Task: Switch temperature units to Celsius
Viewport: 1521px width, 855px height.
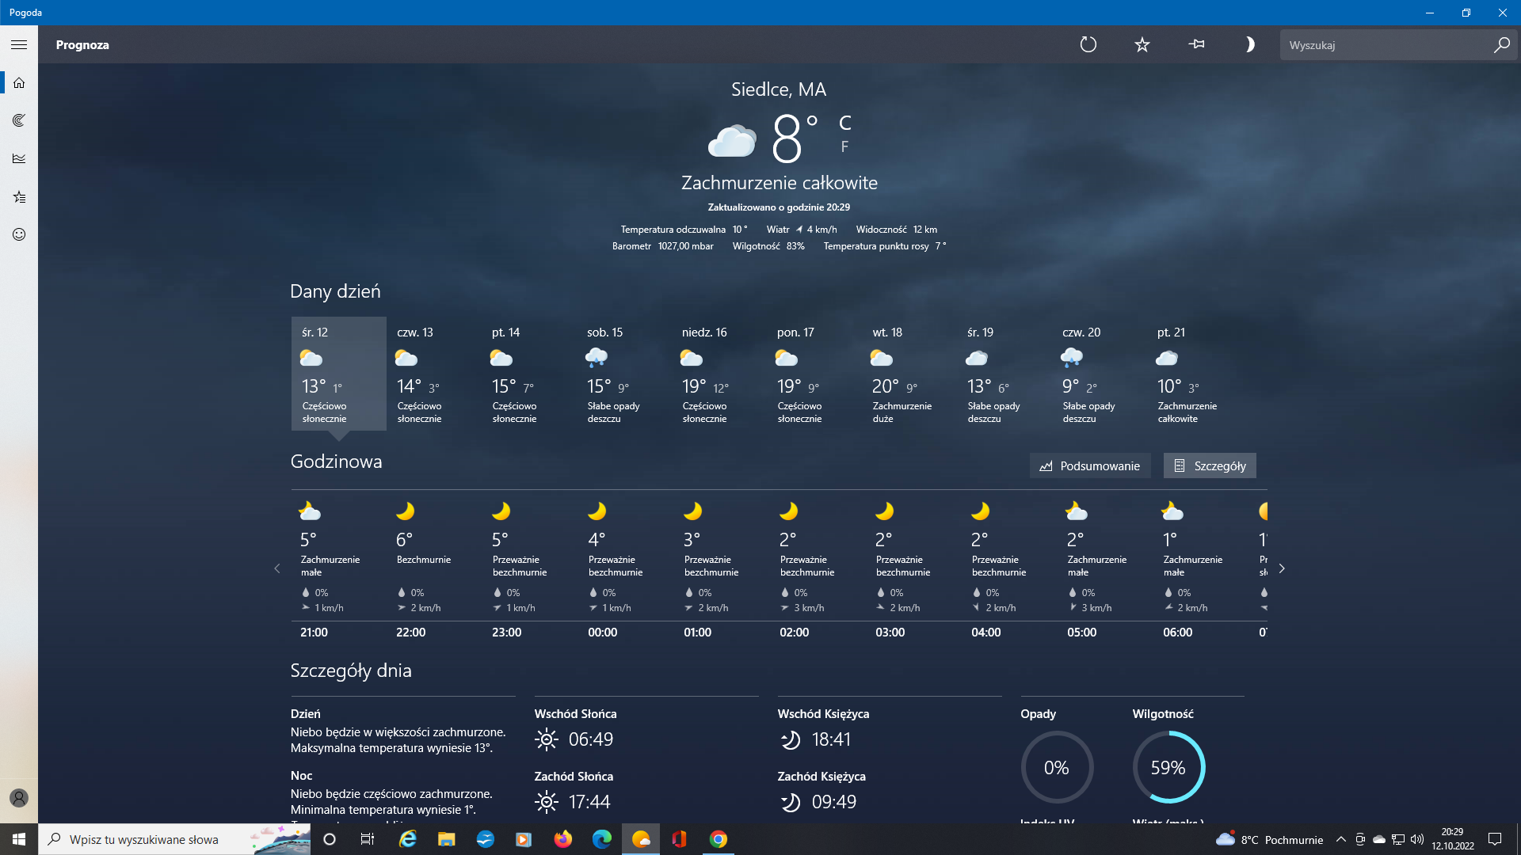Action: pos(845,123)
